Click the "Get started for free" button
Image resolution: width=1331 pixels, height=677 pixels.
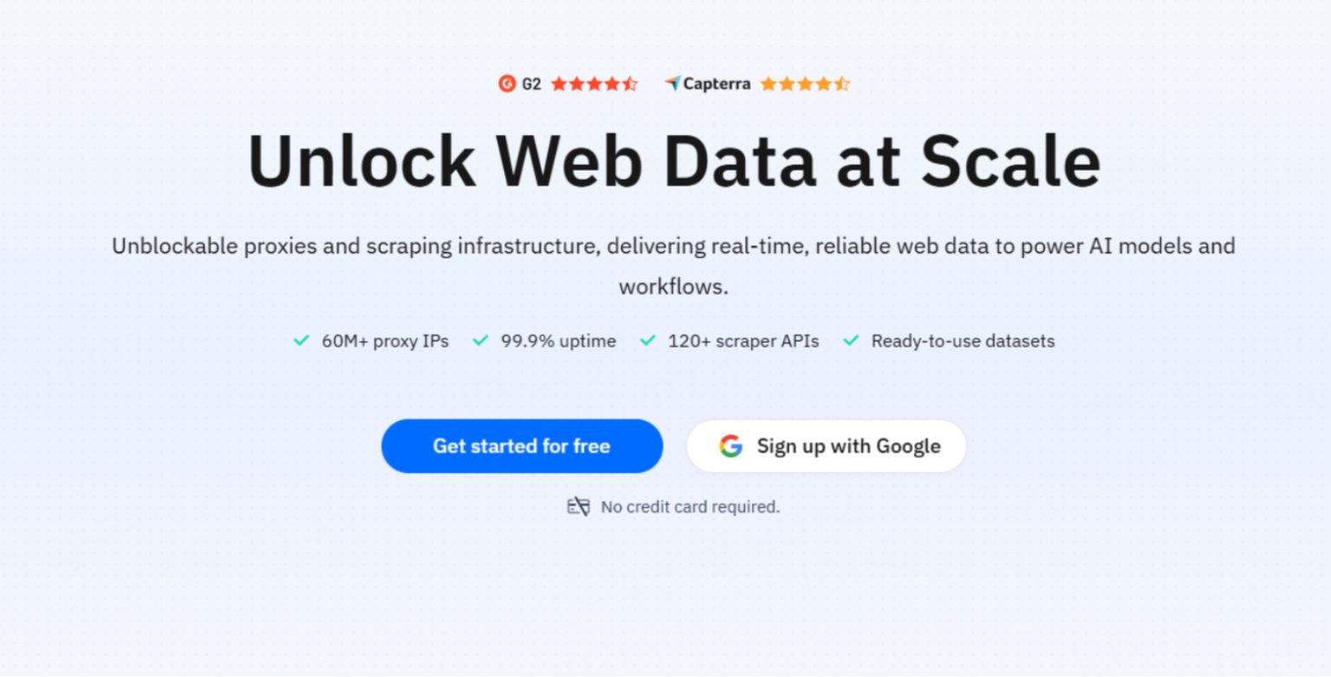point(521,446)
